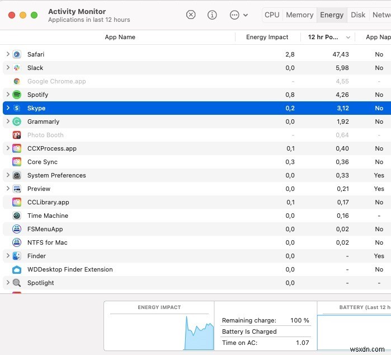The width and height of the screenshot is (391, 355).
Task: Expand the Spotlight row disclosure arrow
Action: tap(8, 283)
